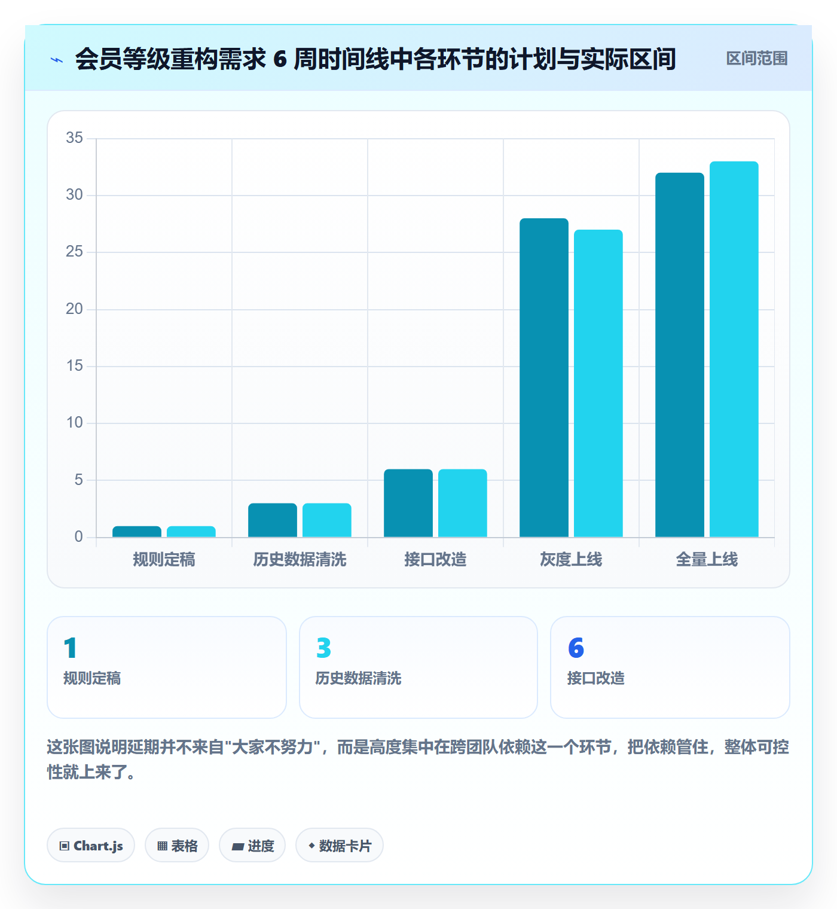Click the light cyan bar for 灰度上线
Screen dimensions: 837x909
598,383
